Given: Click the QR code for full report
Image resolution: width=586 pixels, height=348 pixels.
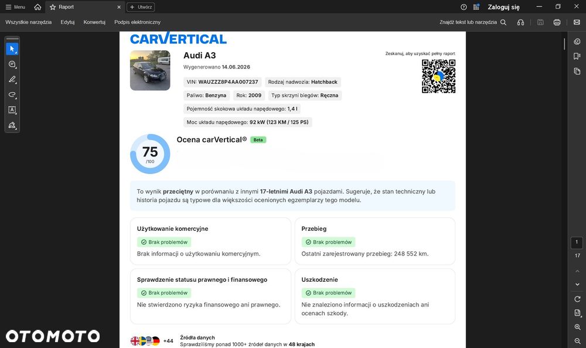Looking at the screenshot, I should (438, 76).
